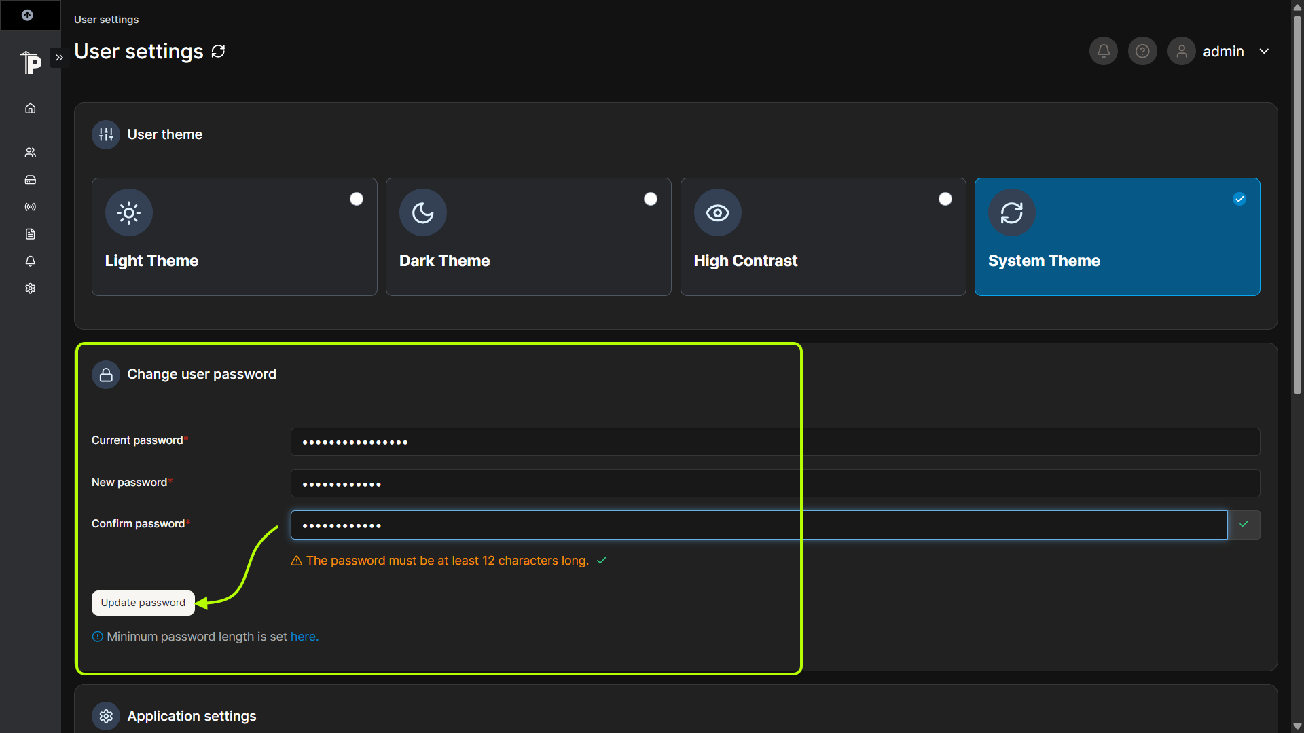Click the 12 characters long warning text
Viewport: 1304px width, 733px height.
tap(447, 561)
